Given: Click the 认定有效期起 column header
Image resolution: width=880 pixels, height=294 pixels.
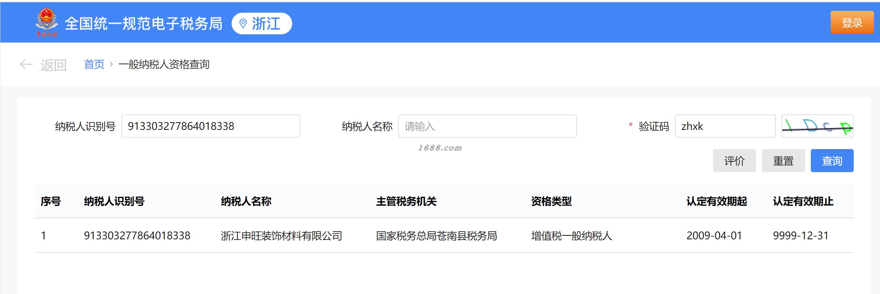Looking at the screenshot, I should (x=717, y=201).
